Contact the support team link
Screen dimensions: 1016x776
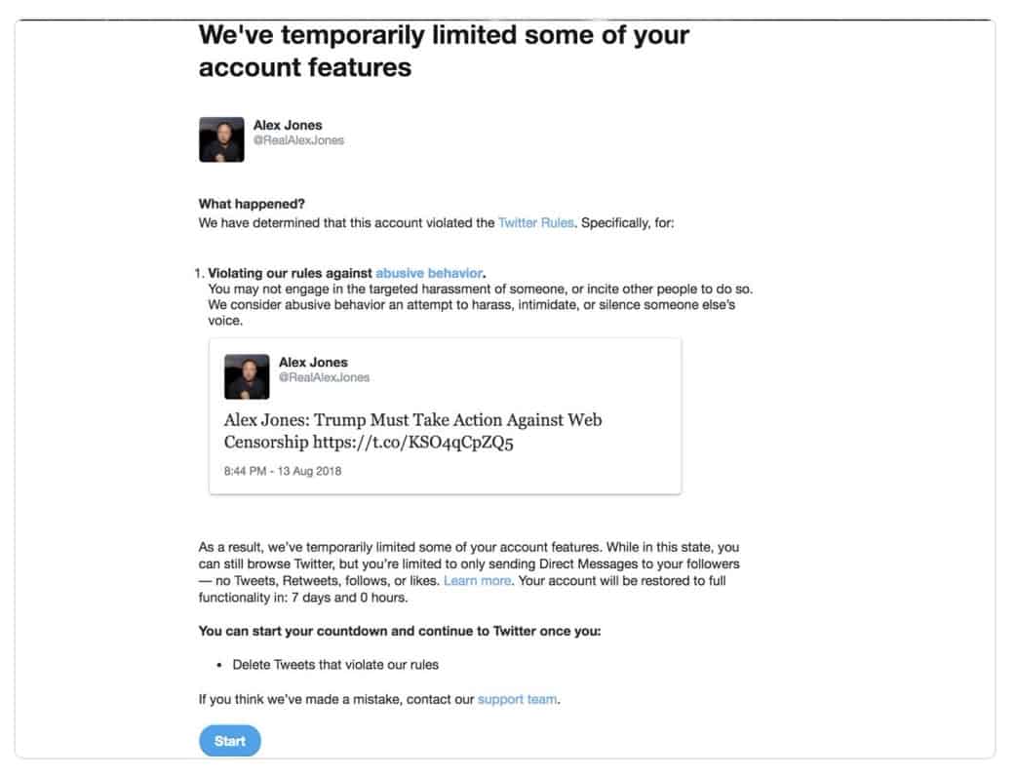coord(517,700)
